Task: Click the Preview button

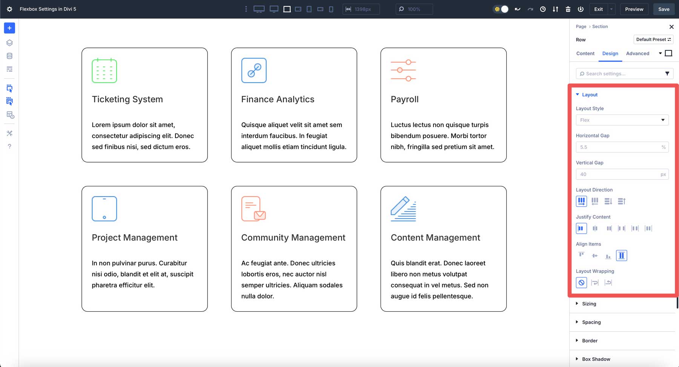Action: tap(634, 9)
